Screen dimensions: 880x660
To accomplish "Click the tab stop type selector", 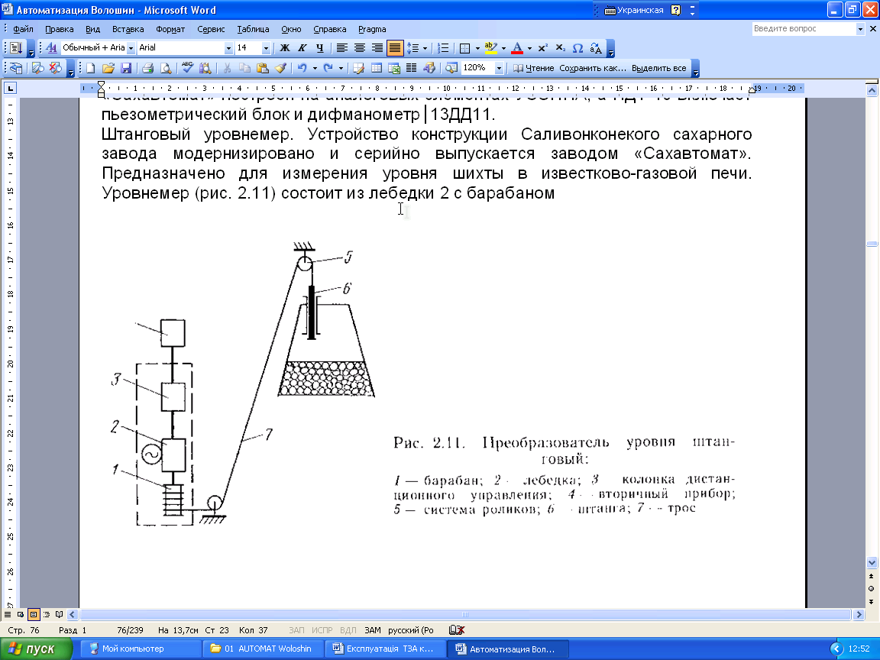I will point(10,88).
